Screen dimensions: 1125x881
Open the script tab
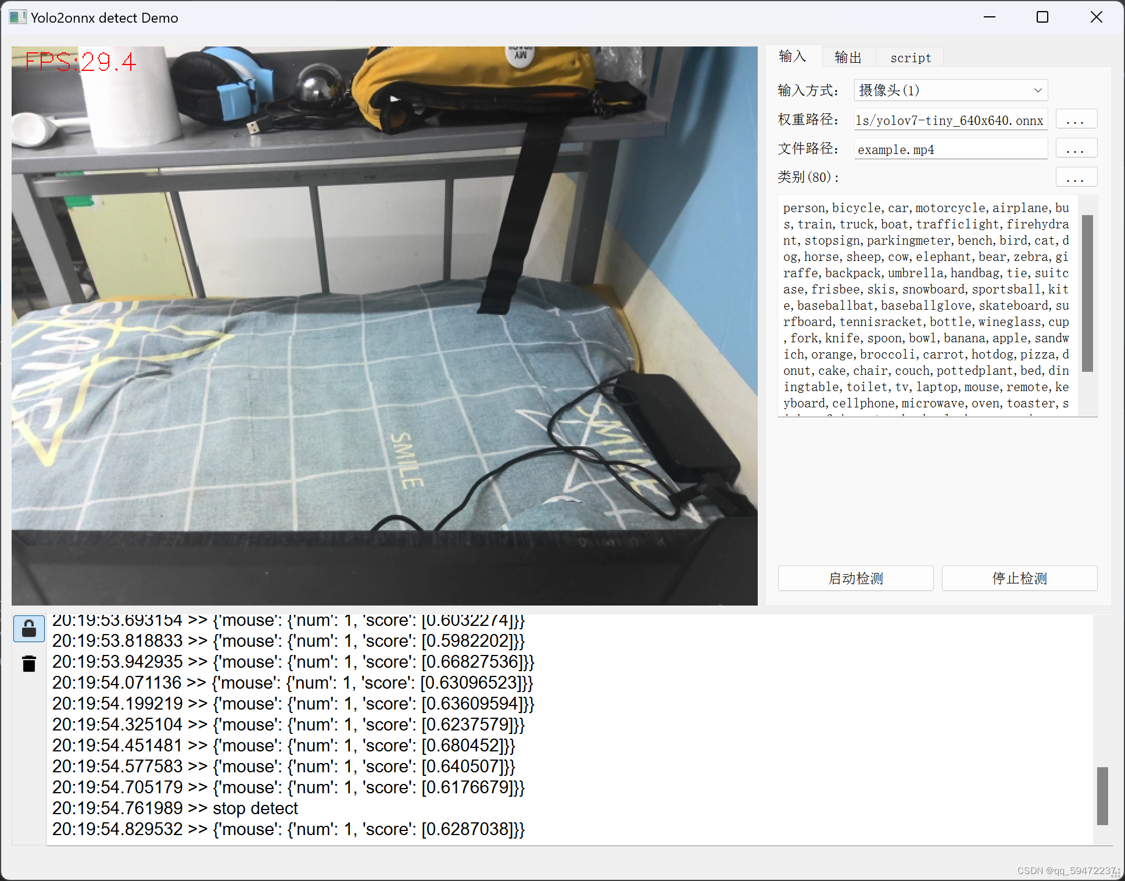911,57
